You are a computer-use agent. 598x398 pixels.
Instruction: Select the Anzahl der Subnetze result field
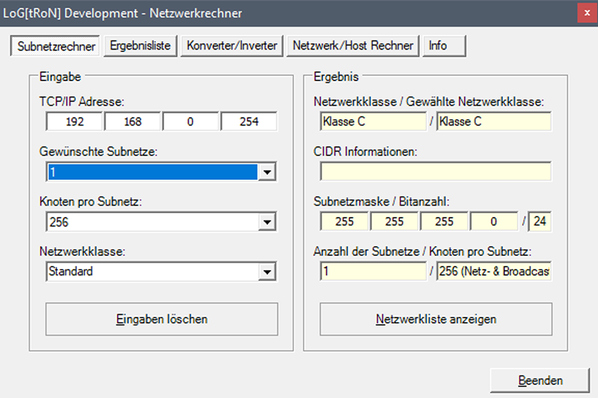coord(373,272)
